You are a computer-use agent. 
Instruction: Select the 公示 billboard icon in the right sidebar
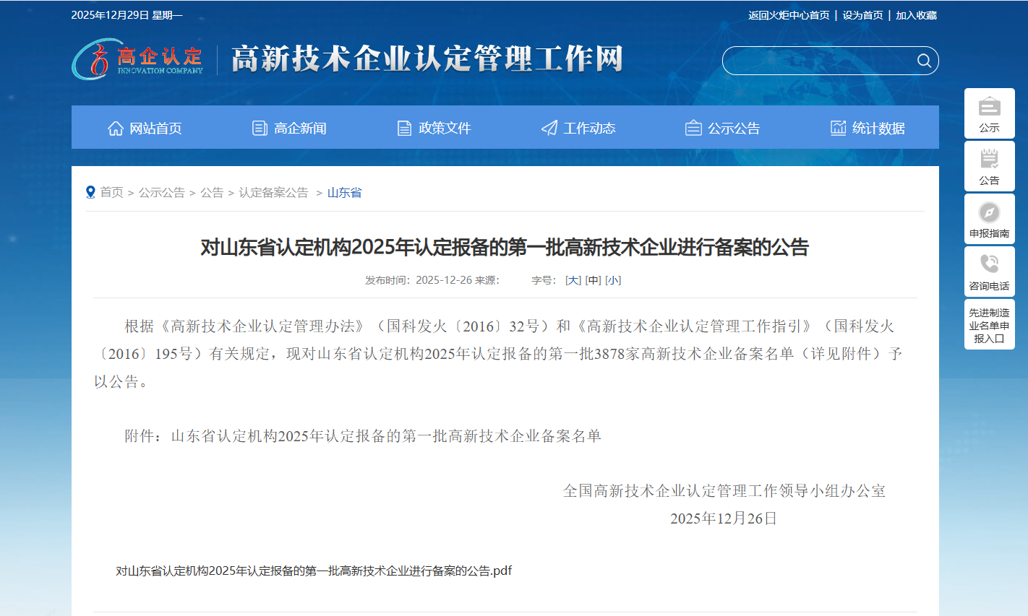click(989, 107)
